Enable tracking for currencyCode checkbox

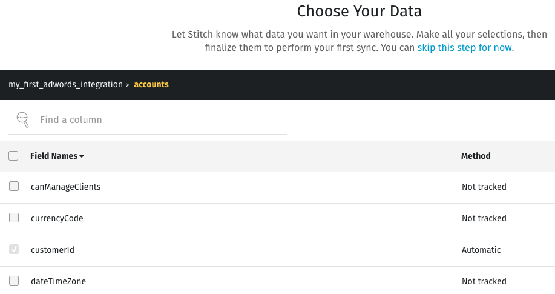tap(14, 218)
